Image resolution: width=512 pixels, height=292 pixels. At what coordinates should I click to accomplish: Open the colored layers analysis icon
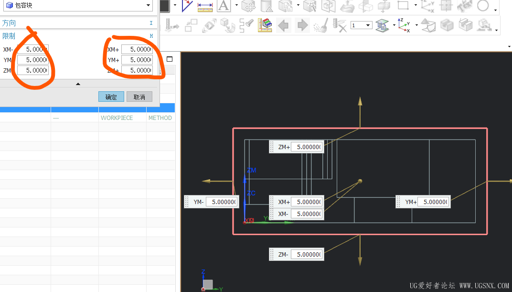click(x=265, y=25)
